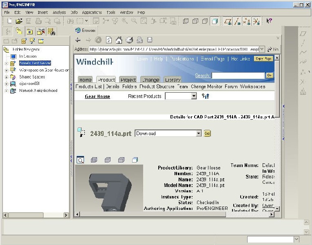
Task: Click the browser address URL field
Action: [174, 49]
